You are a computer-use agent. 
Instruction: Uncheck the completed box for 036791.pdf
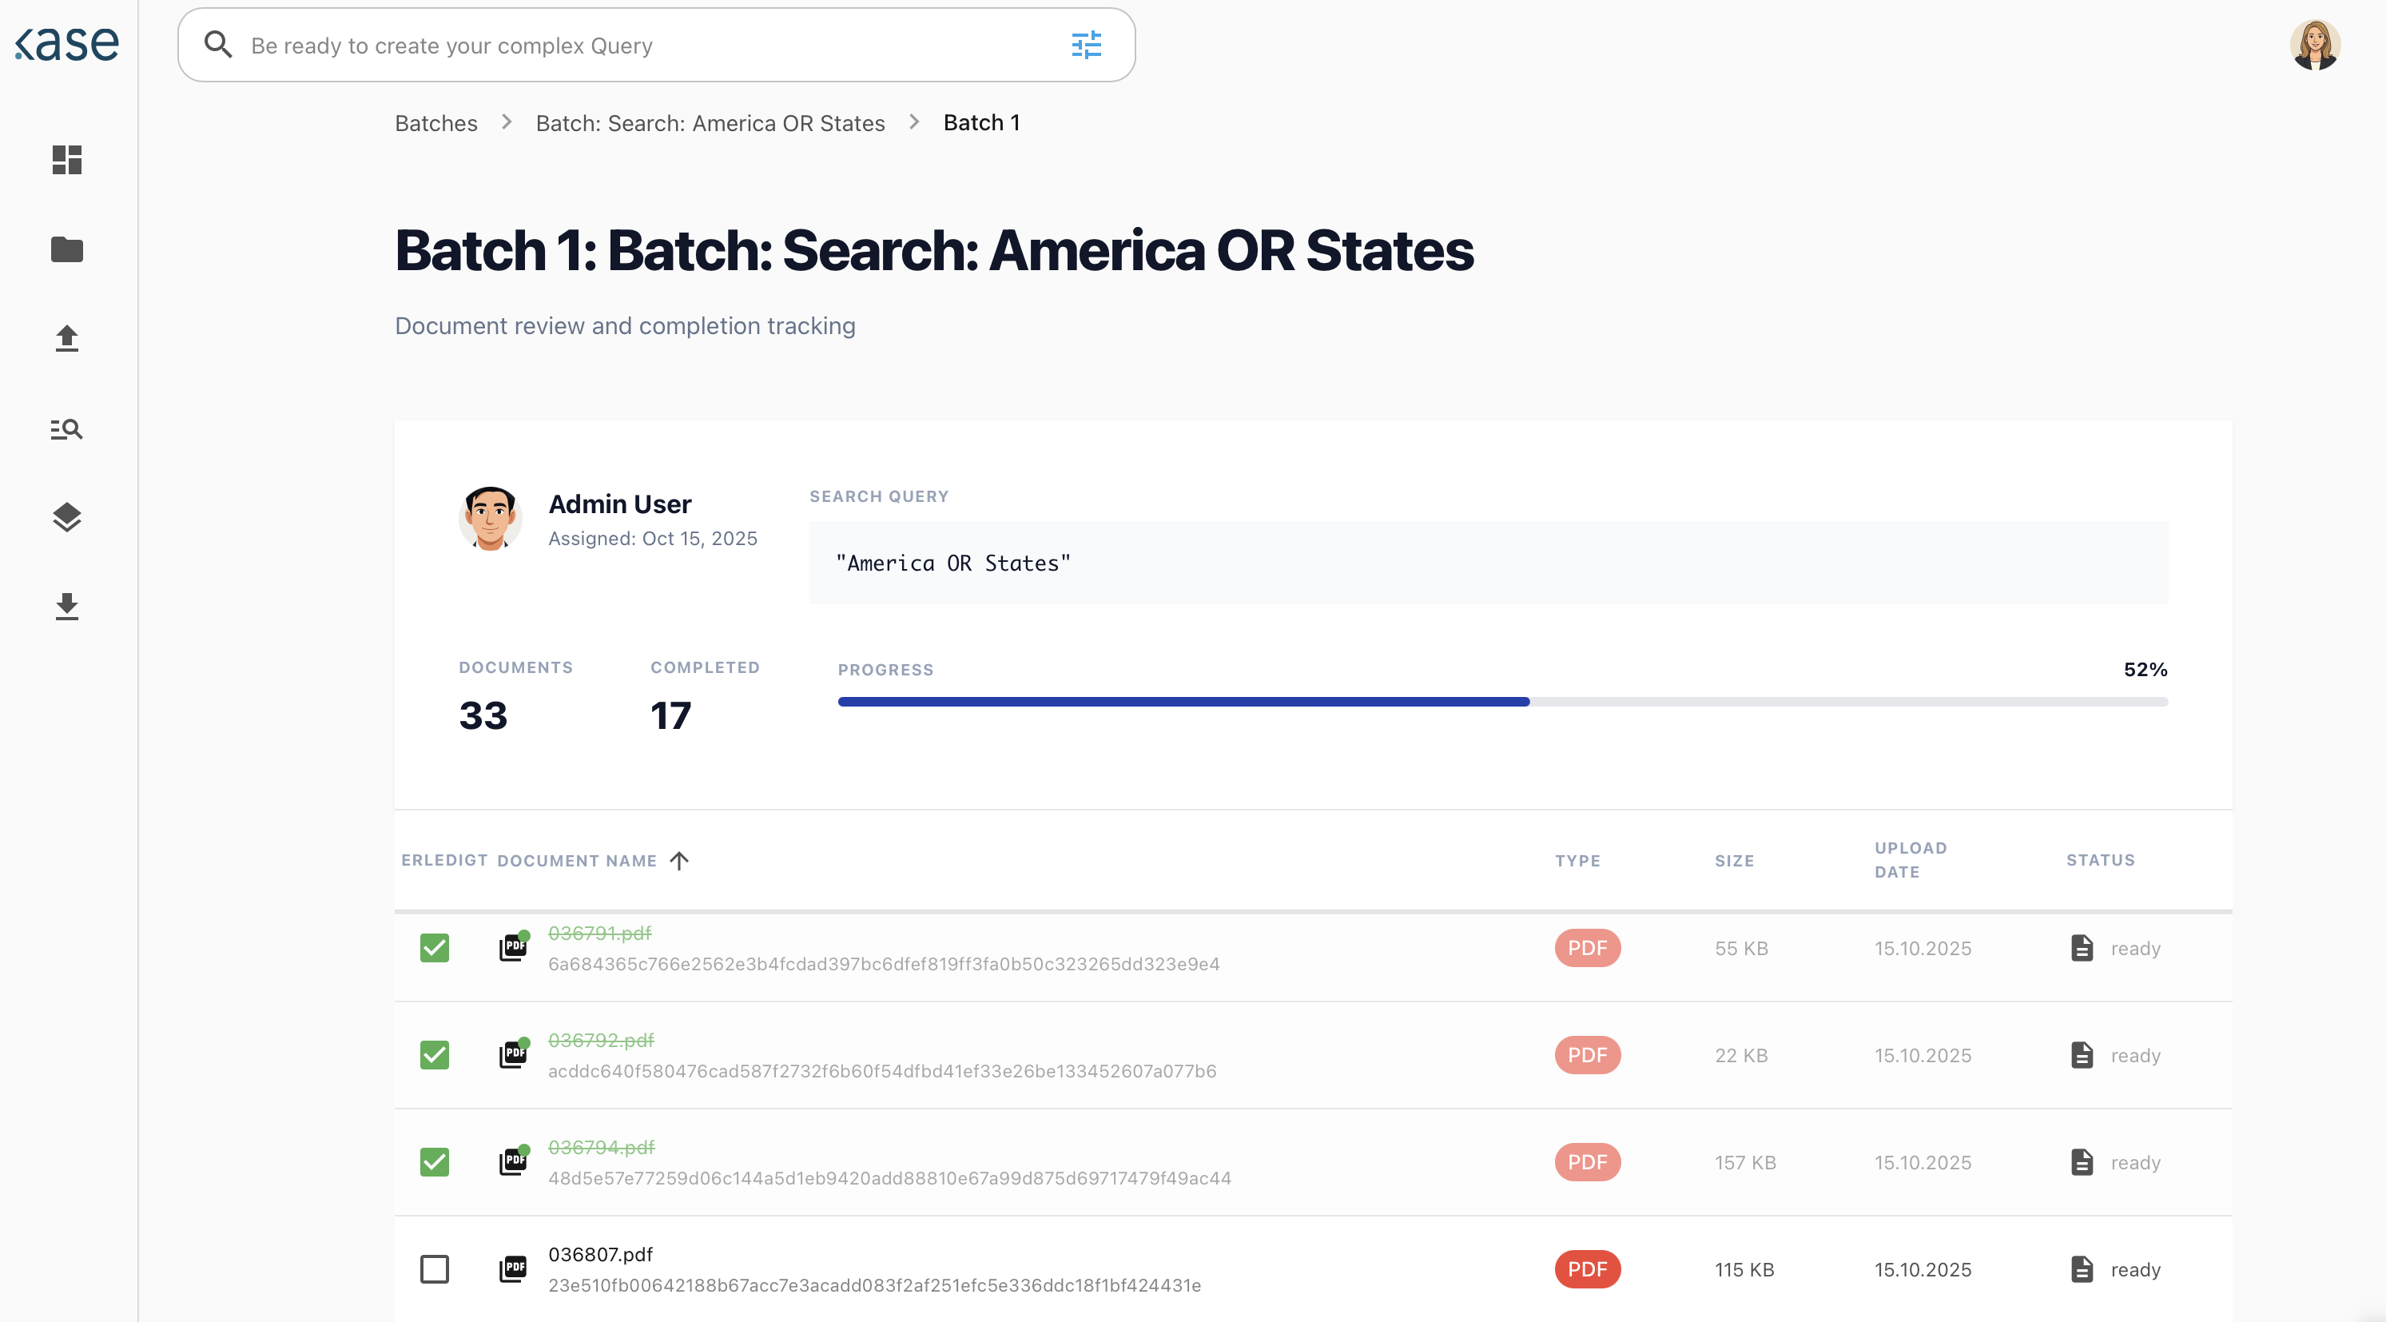click(435, 947)
